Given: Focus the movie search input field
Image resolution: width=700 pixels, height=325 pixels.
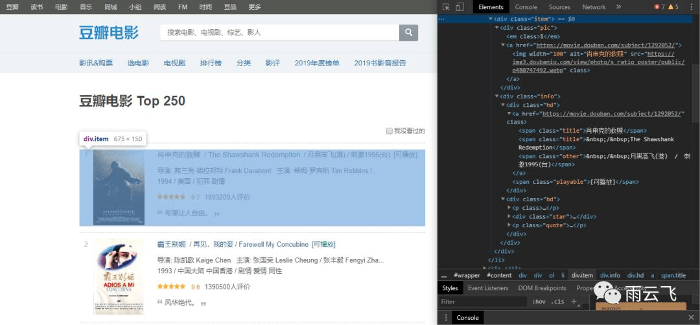Looking at the screenshot, I should 279,32.
